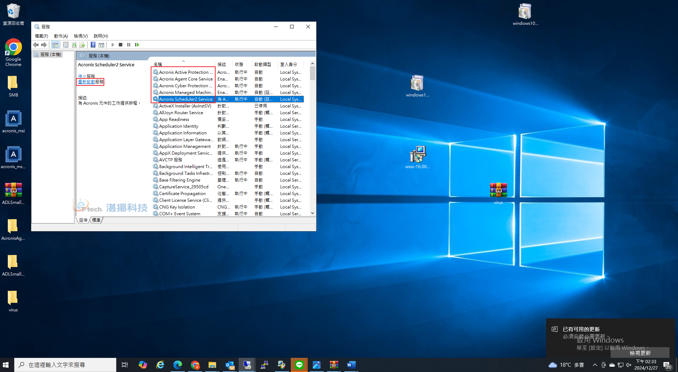Switch to the 標準 tab
678x372 pixels.
(96, 220)
